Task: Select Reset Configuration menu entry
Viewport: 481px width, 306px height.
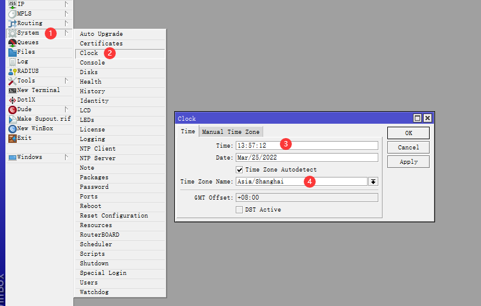Action: click(120, 216)
